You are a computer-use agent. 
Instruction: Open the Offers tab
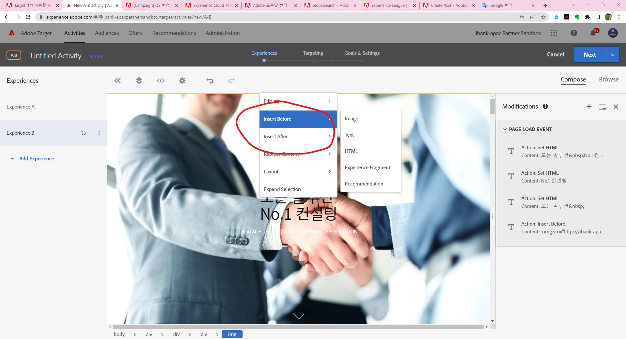(x=135, y=33)
